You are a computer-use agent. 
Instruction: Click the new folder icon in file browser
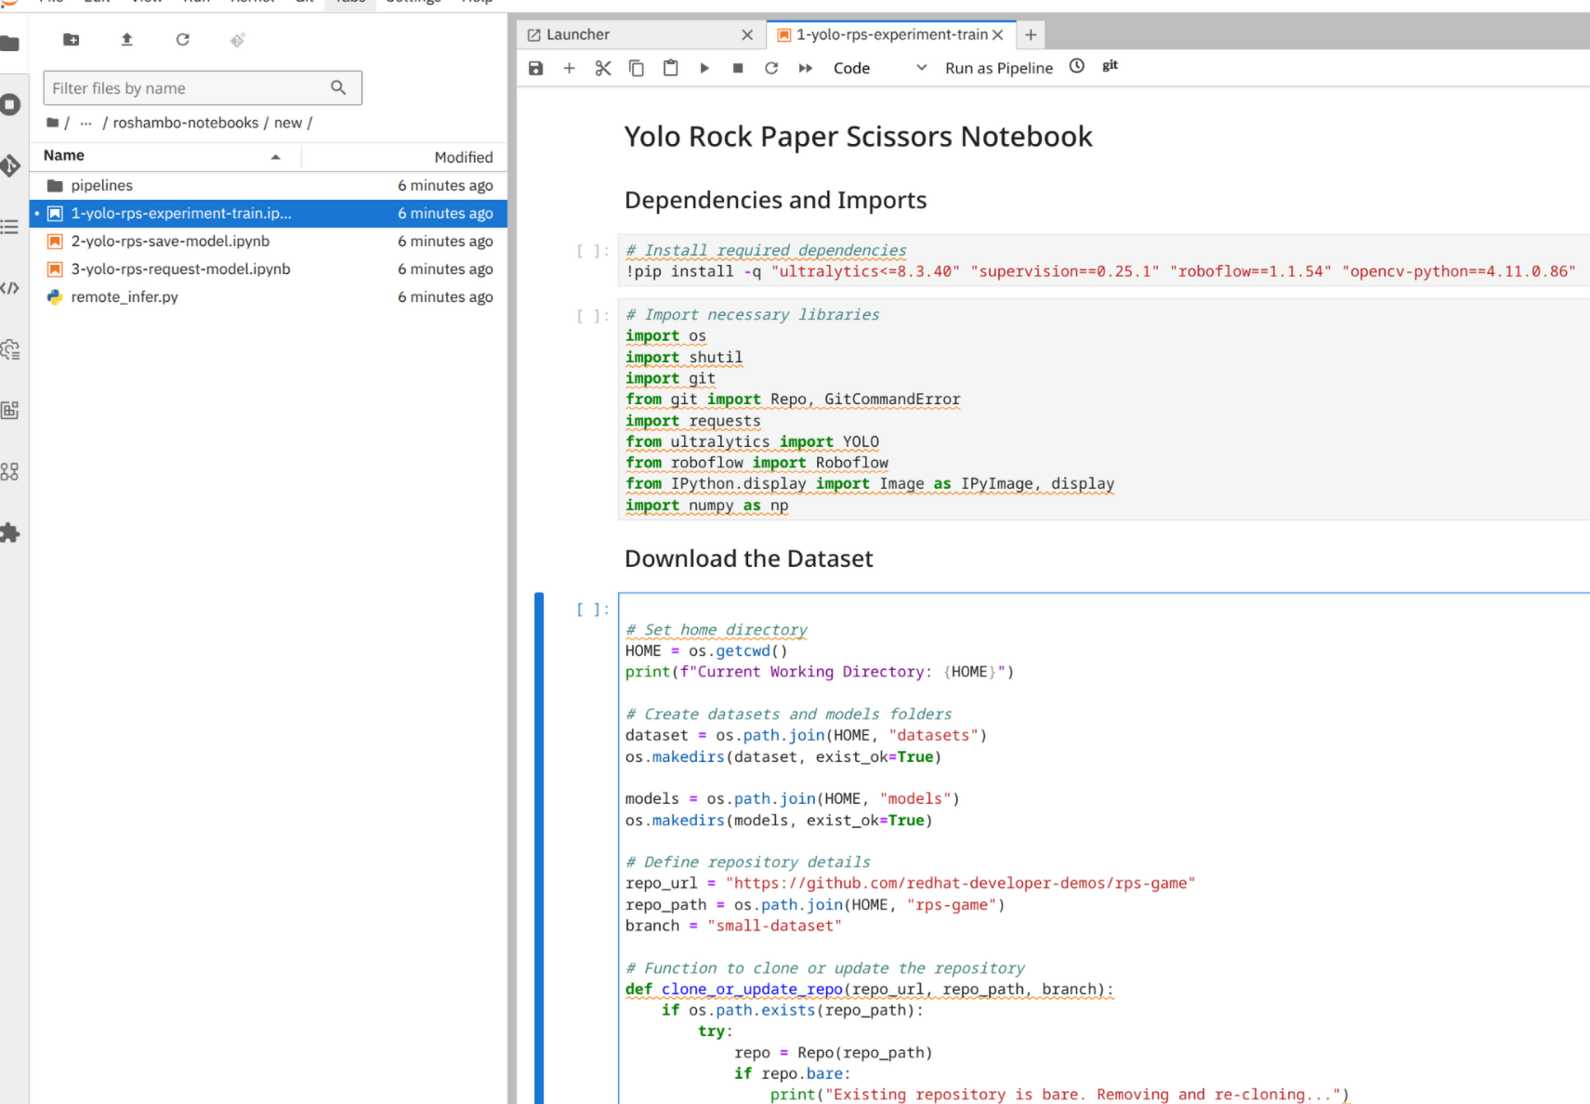coord(71,39)
